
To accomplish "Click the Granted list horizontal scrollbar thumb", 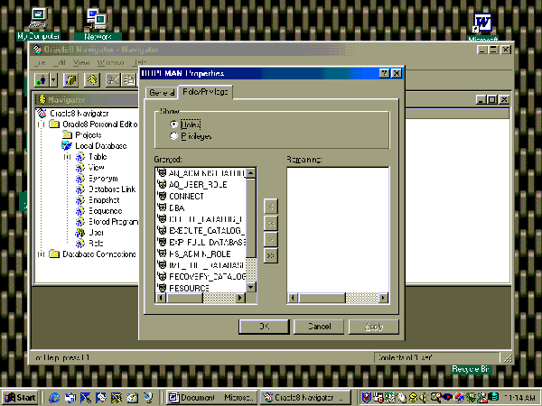I will [184, 298].
